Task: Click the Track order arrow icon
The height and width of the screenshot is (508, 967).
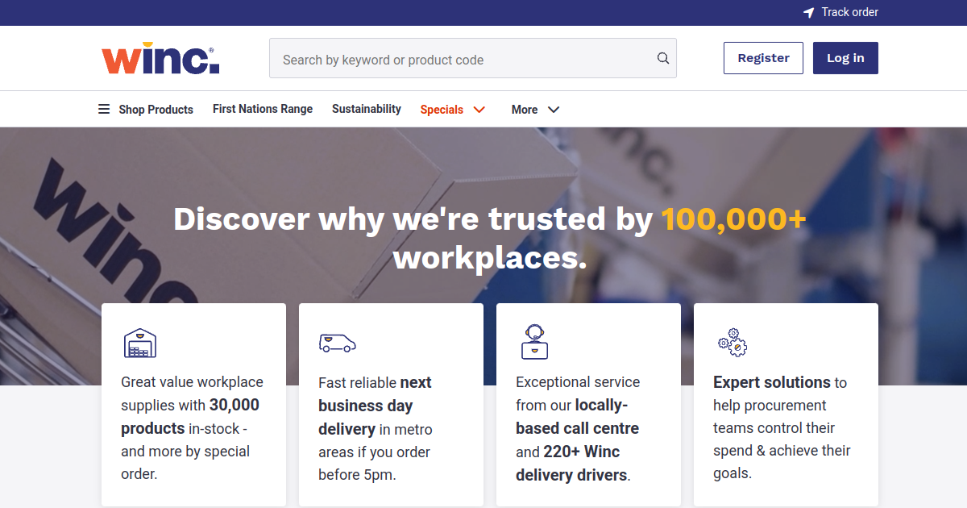Action: click(x=809, y=13)
